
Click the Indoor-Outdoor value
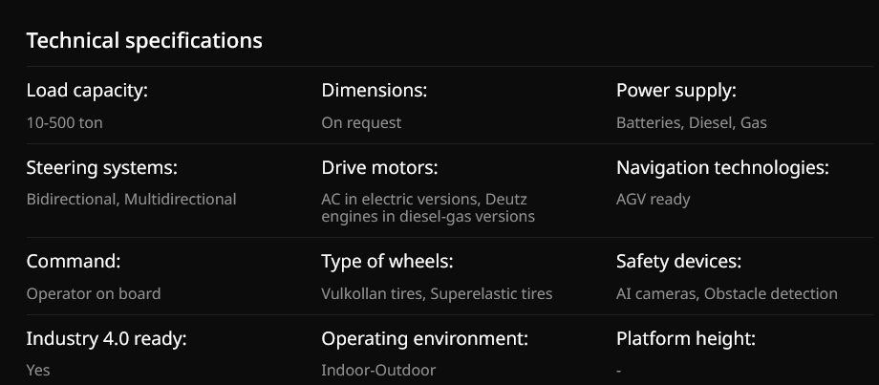[378, 371]
